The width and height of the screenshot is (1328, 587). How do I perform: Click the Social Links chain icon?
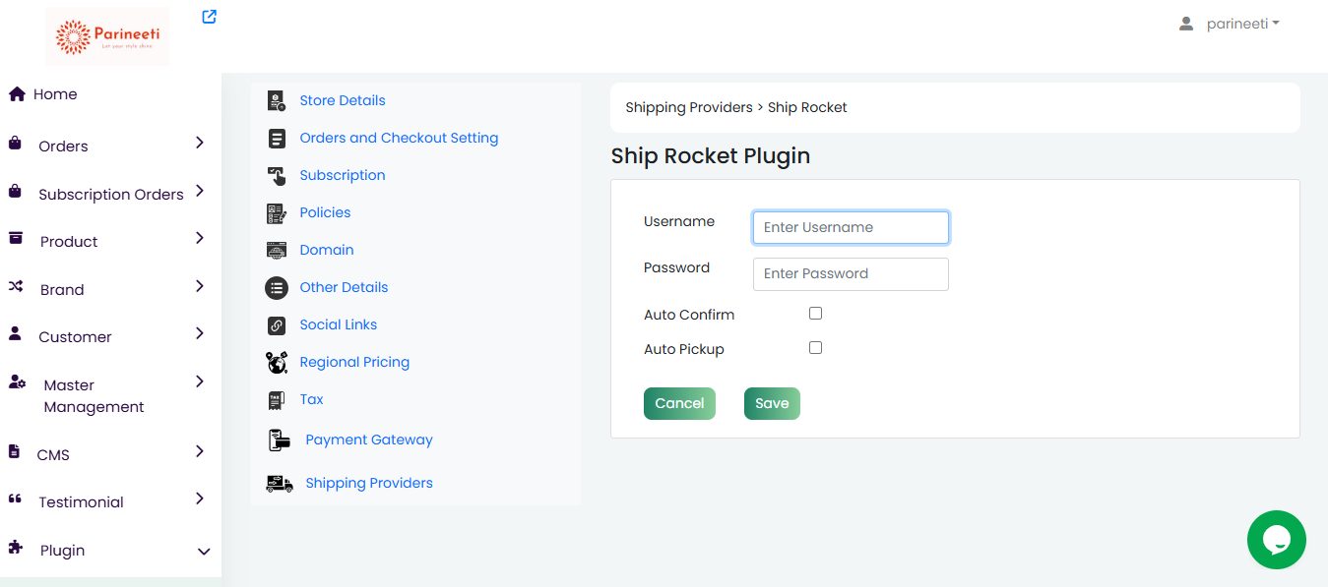[x=277, y=324]
